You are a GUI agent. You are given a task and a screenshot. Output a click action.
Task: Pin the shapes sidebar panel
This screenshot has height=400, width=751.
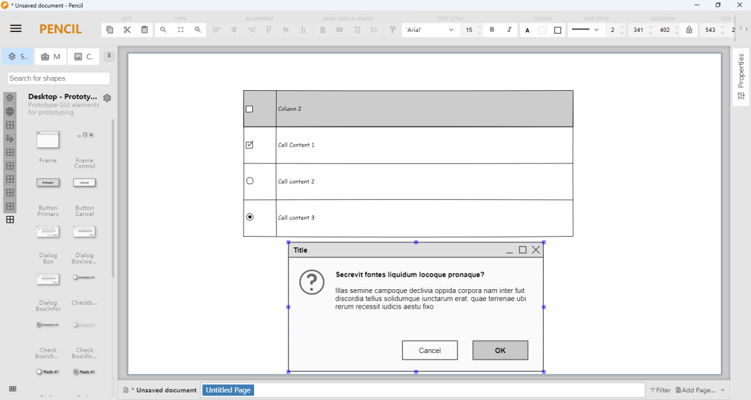click(x=109, y=56)
